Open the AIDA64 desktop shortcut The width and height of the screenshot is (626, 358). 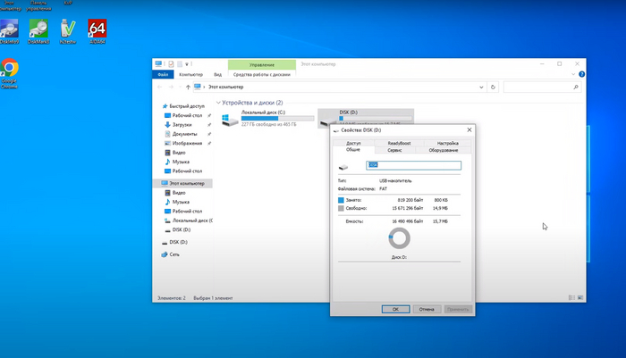(x=97, y=31)
